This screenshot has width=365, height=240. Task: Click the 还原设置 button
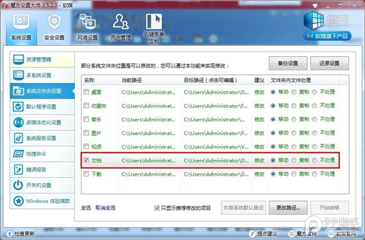tap(329, 63)
